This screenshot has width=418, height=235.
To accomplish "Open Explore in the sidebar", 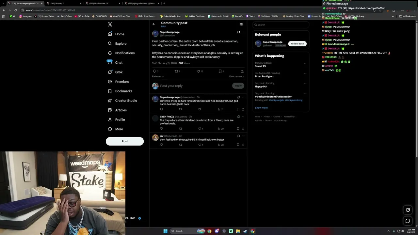I will [117, 43].
